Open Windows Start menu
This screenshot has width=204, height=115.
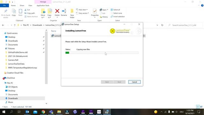[x=4, y=112]
